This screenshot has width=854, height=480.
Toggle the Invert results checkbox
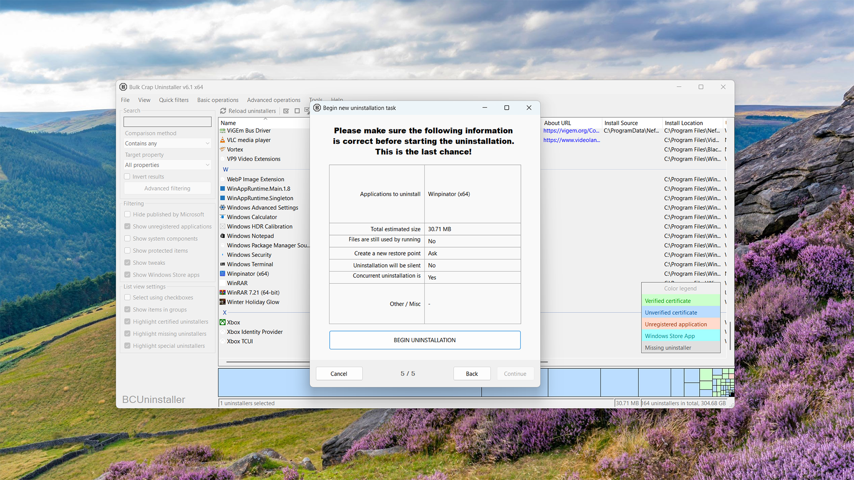click(x=127, y=176)
